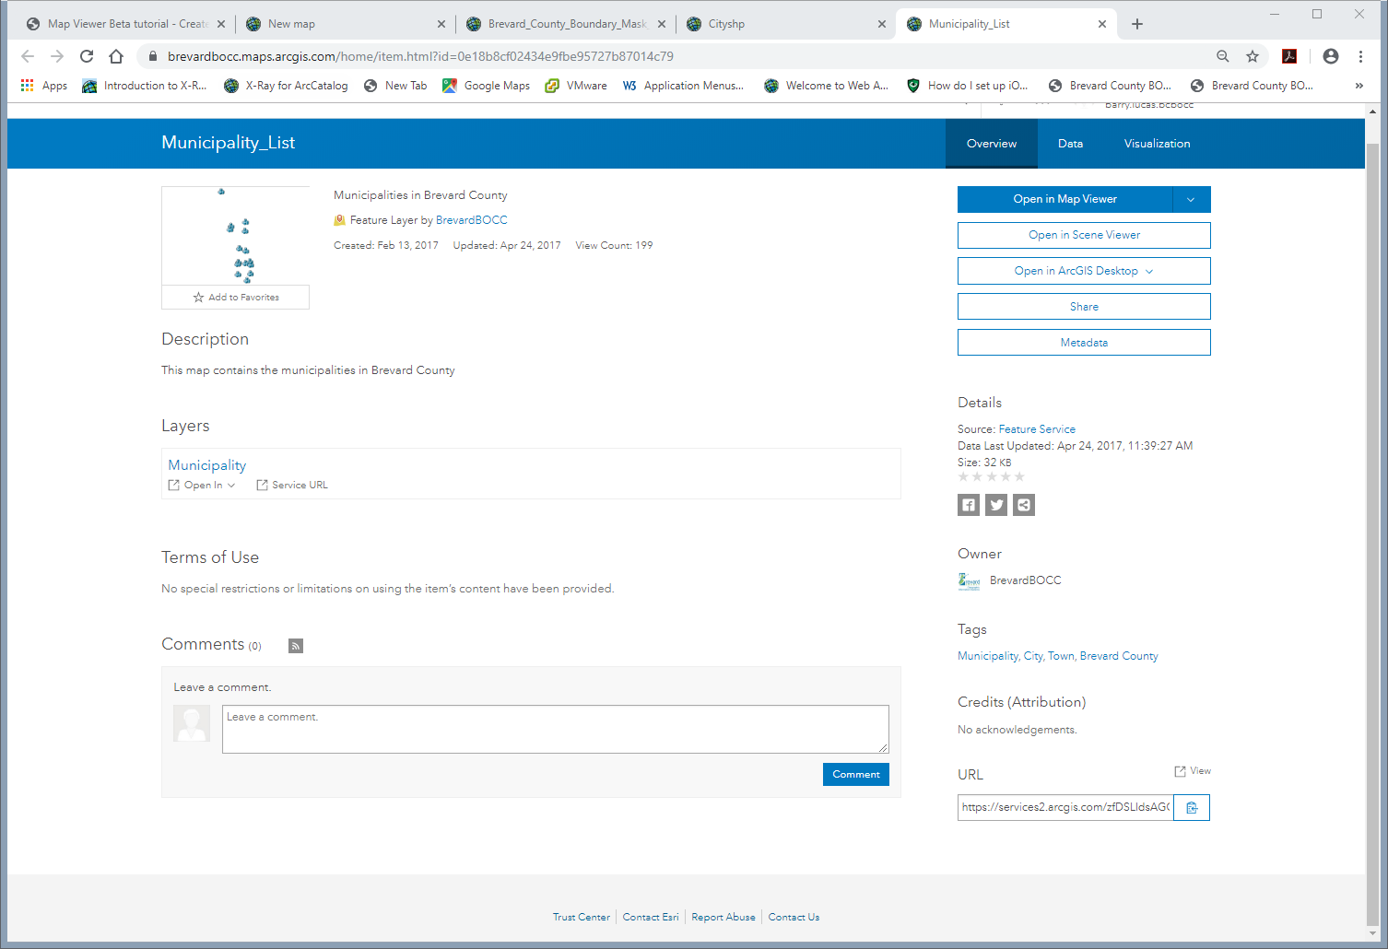Open the Contact Esri footer link
Image resolution: width=1388 pixels, height=949 pixels.
pyautogui.click(x=651, y=917)
